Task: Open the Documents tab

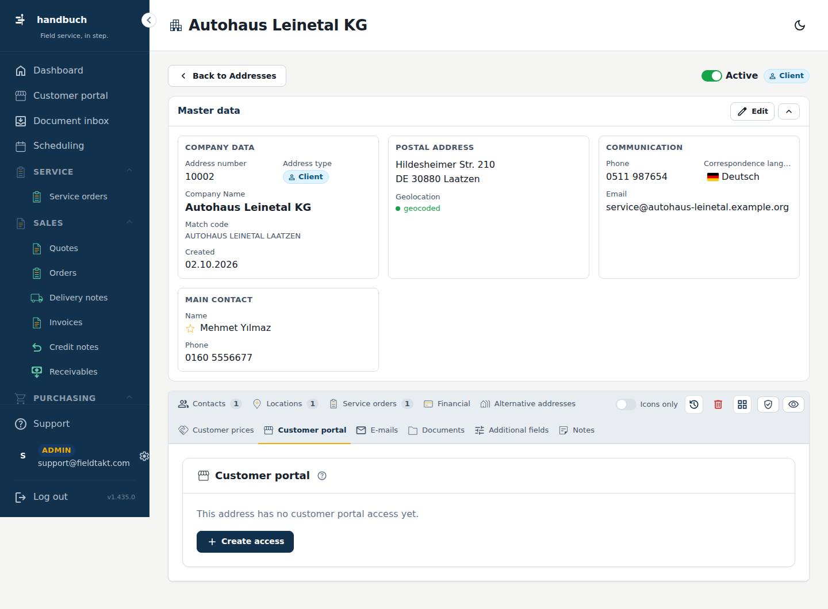Action: (x=436, y=430)
